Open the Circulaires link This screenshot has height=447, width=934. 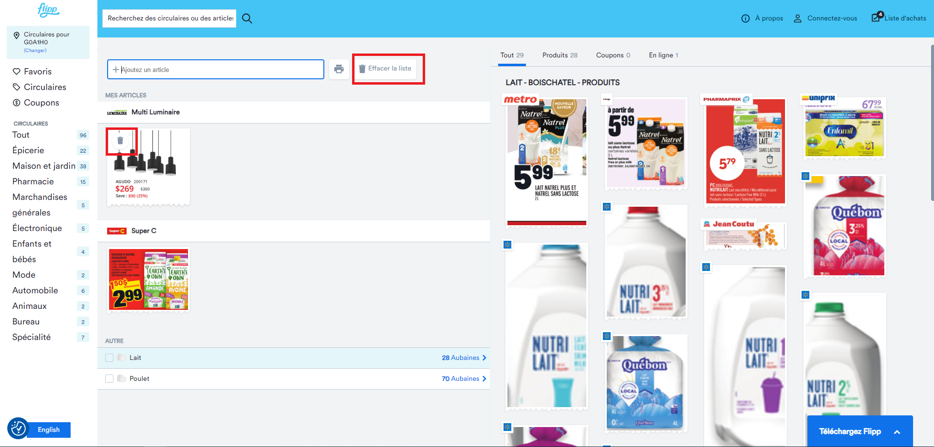click(x=45, y=87)
